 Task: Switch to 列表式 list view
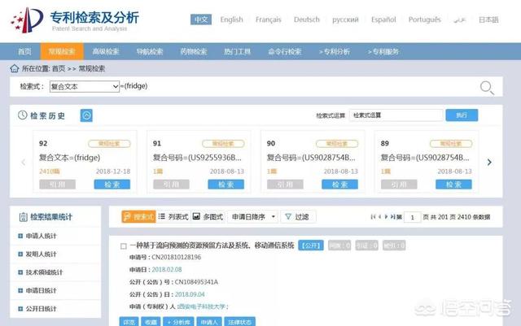coord(173,217)
